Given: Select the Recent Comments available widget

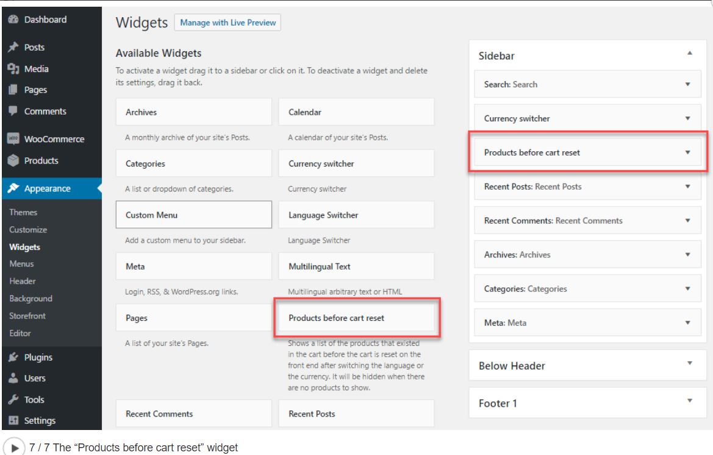Looking at the screenshot, I should 194,413.
